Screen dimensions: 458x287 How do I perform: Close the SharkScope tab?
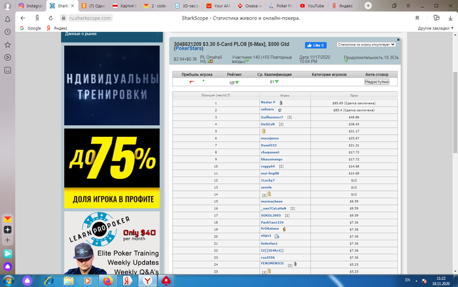[x=73, y=5]
